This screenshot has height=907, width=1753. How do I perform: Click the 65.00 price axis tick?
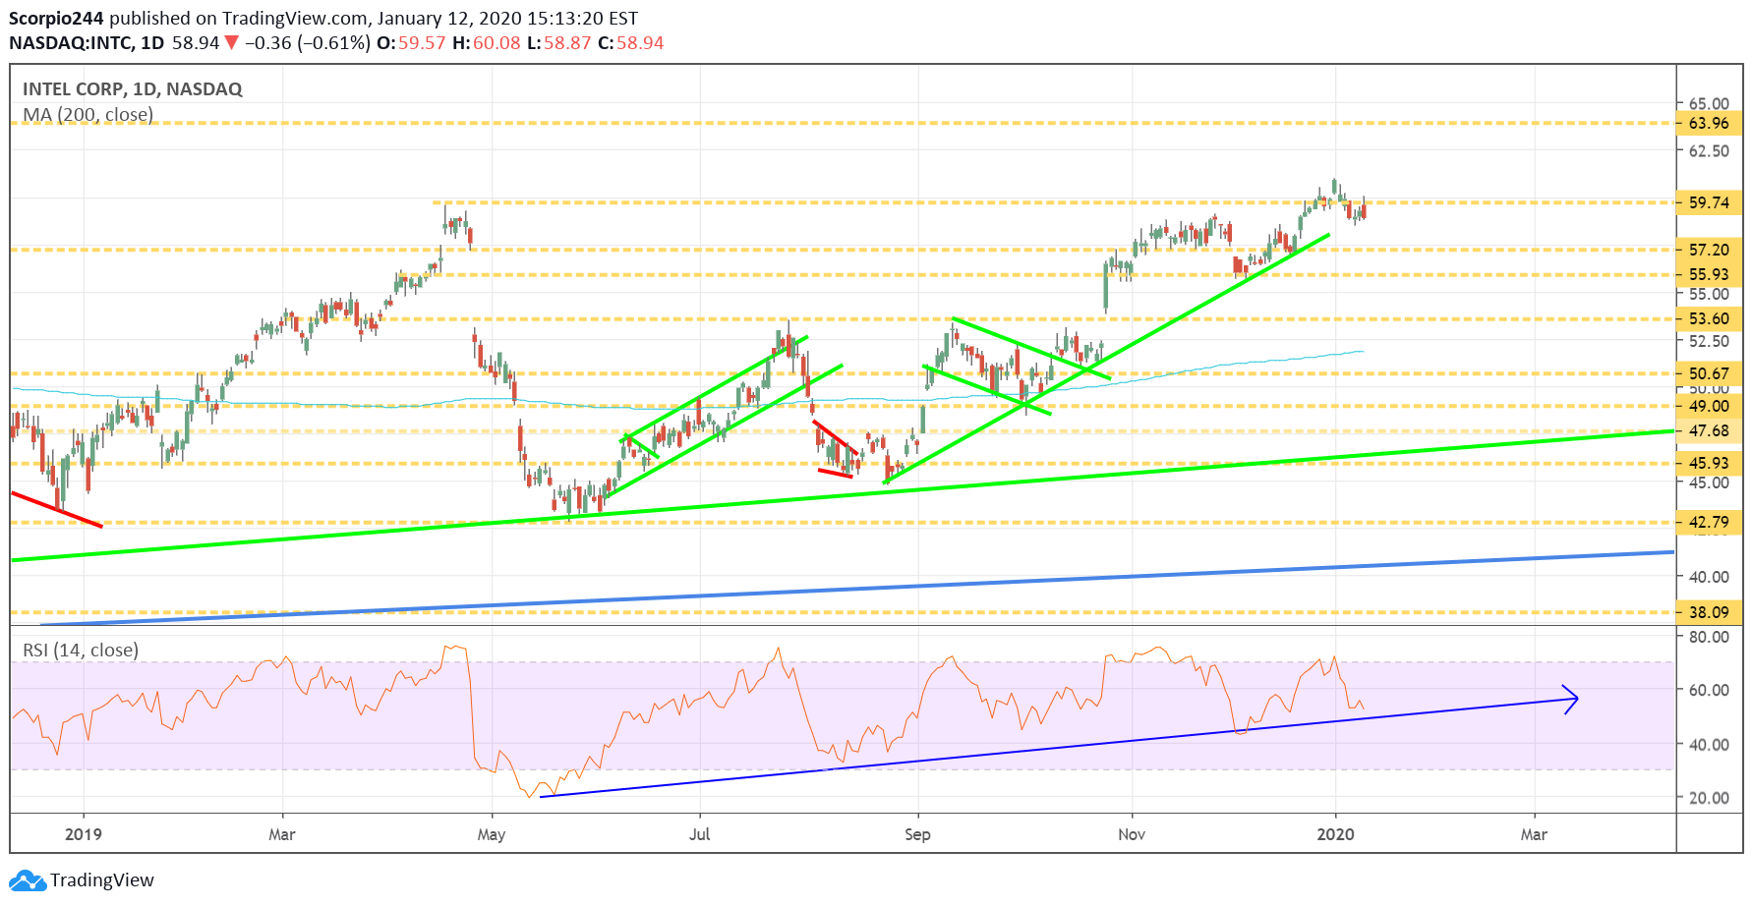coord(1709,104)
